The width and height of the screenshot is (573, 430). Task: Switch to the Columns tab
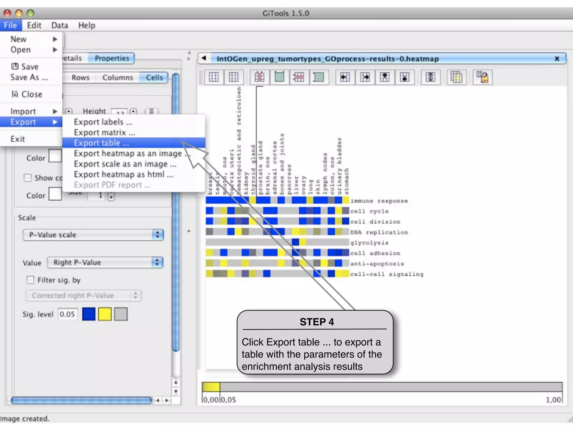click(118, 78)
